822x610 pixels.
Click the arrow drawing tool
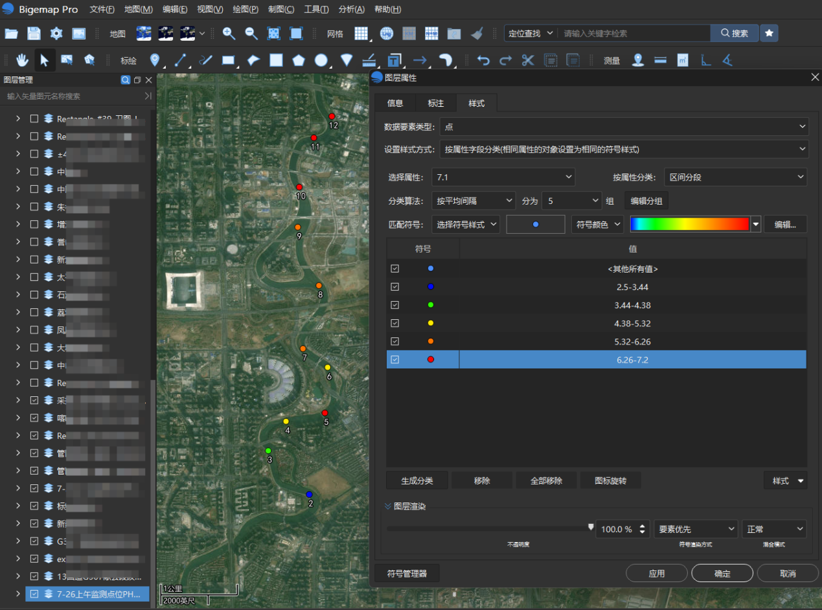pyautogui.click(x=420, y=60)
